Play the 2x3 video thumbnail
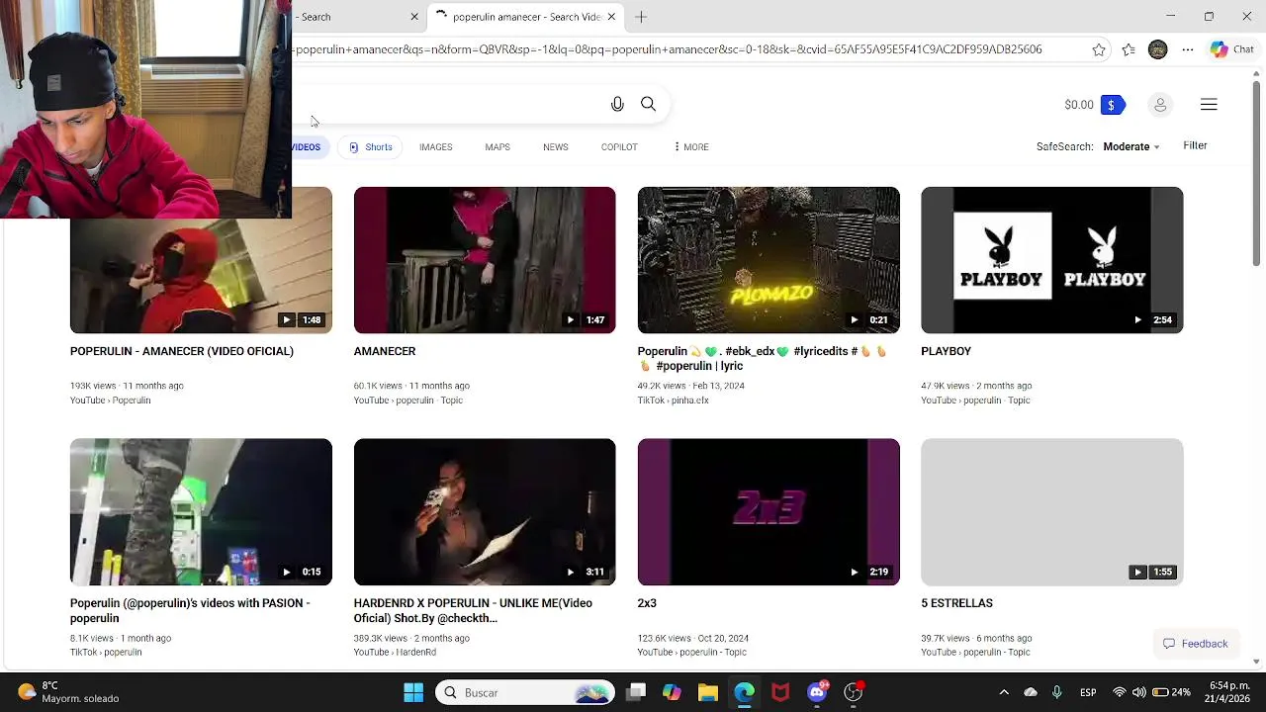1266x712 pixels. click(769, 512)
